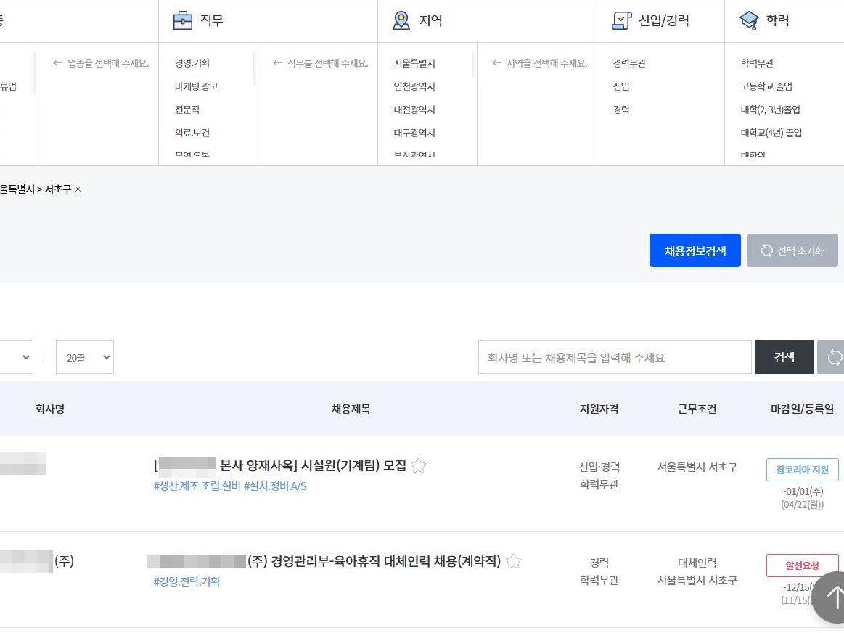Screen dimensions: 844x633
Task: Click the job category list scrollbar
Action: [x=255, y=68]
